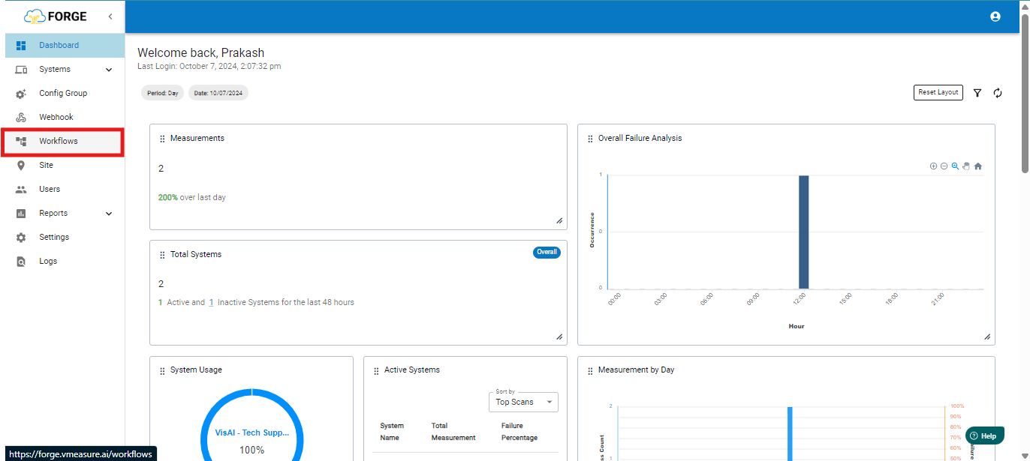The image size is (1030, 461).
Task: Click the System Name column header
Action: point(392,432)
